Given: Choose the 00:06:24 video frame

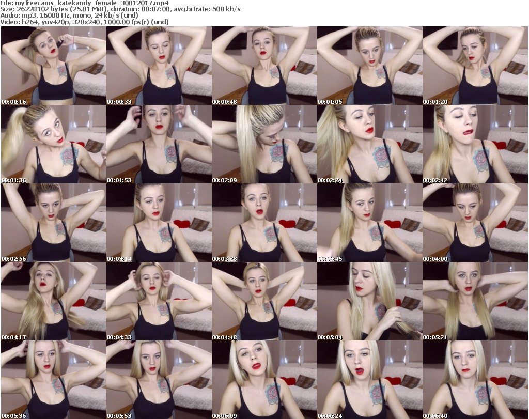Looking at the screenshot, I should (x=369, y=380).
